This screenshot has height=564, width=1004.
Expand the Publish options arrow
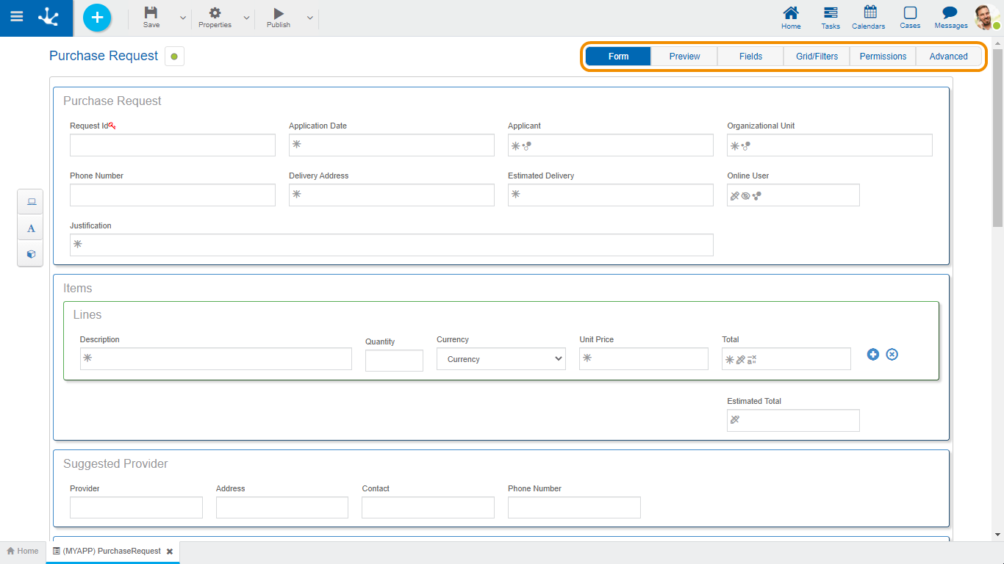pos(310,18)
